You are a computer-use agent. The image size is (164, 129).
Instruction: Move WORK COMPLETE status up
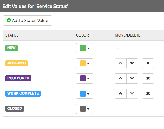click(x=121, y=94)
